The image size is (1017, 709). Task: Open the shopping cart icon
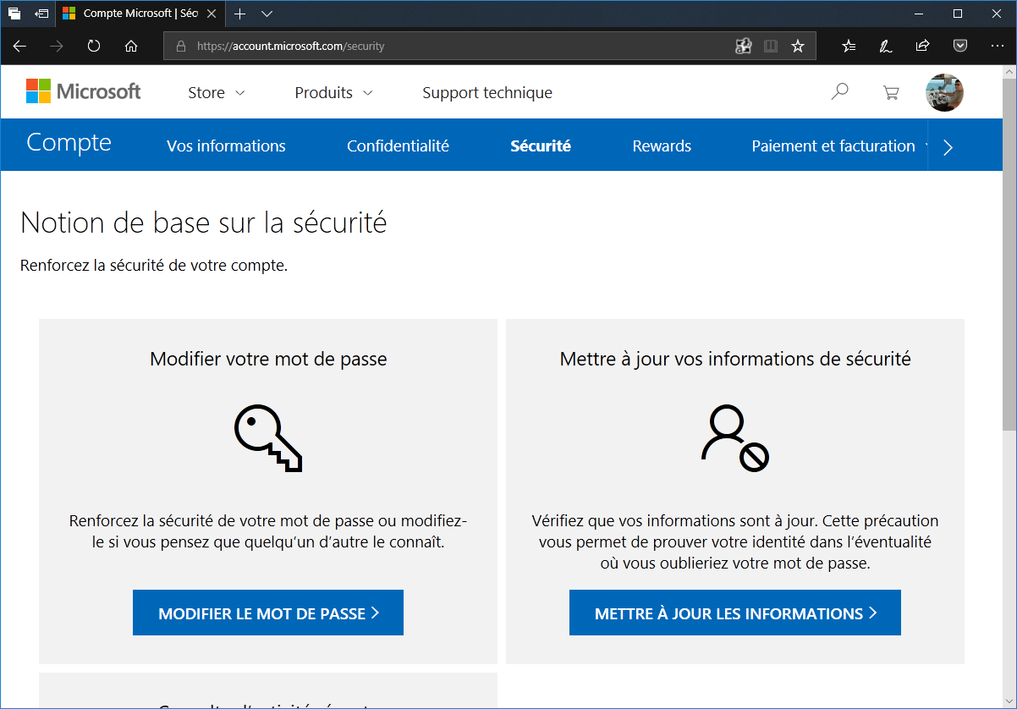891,93
